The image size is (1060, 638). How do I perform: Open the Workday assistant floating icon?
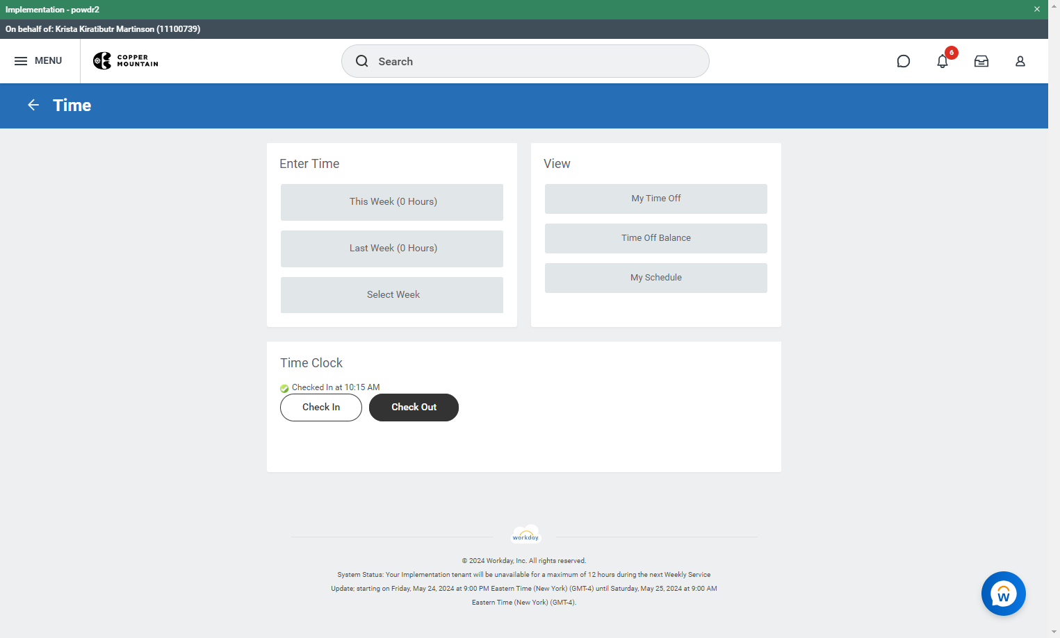1004,594
